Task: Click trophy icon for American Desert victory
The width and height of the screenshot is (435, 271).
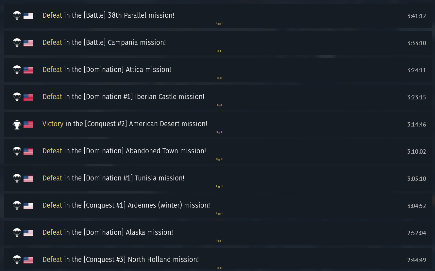Action: point(17,124)
